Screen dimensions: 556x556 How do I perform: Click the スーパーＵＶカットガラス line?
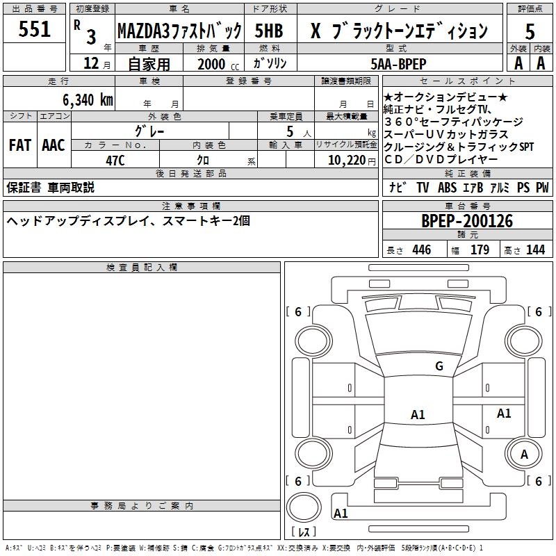pyautogui.click(x=446, y=134)
